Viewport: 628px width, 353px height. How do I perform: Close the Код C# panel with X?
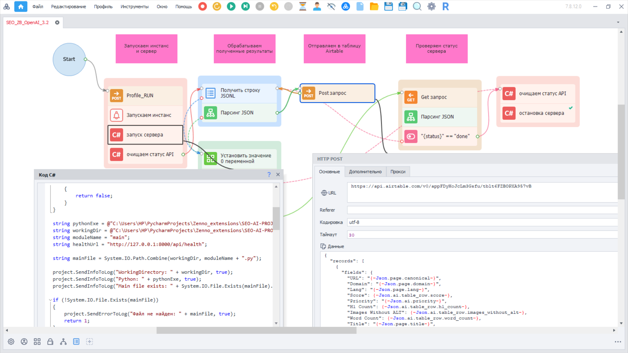tap(278, 175)
